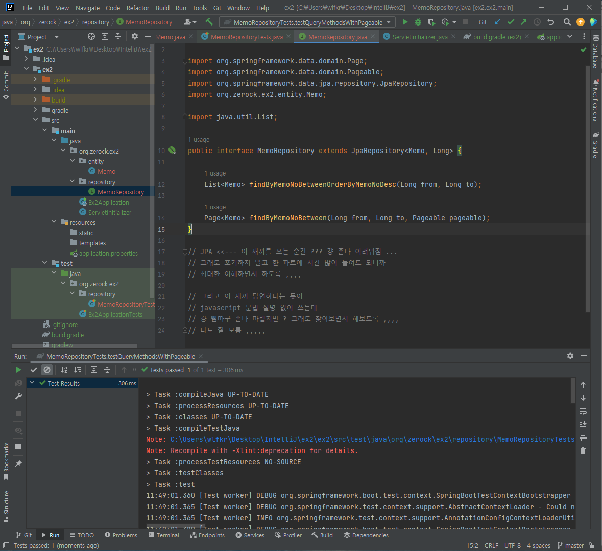Run the selected test configuration
602x551 pixels.
[x=405, y=22]
